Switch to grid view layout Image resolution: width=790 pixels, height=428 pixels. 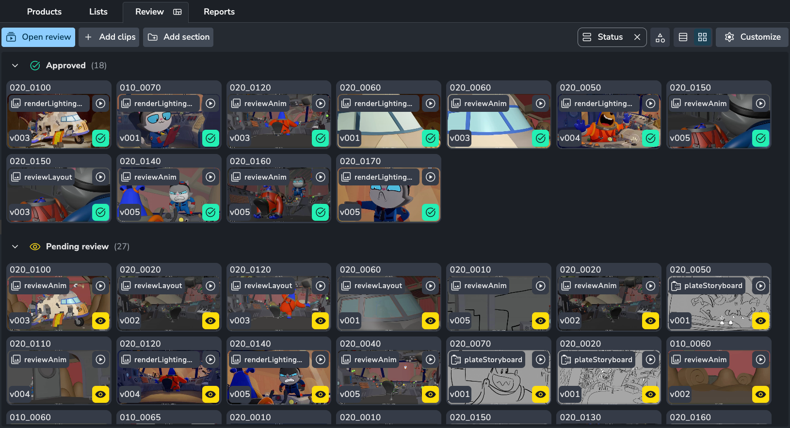click(702, 37)
